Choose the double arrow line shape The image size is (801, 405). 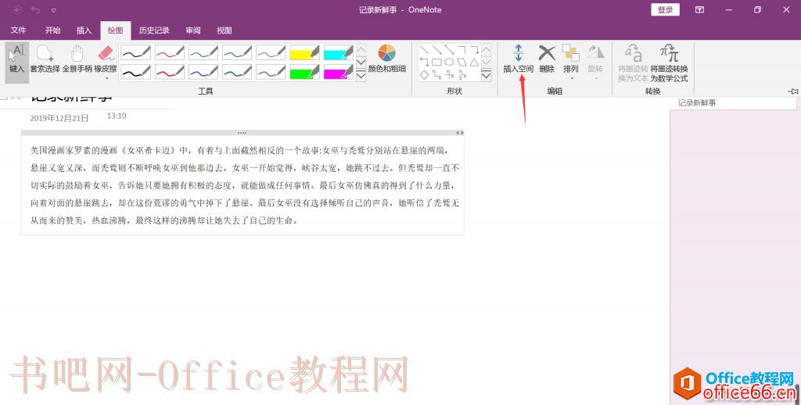[x=449, y=49]
